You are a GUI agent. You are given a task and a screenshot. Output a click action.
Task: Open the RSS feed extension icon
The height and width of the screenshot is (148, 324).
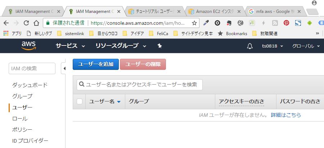(x=275, y=23)
